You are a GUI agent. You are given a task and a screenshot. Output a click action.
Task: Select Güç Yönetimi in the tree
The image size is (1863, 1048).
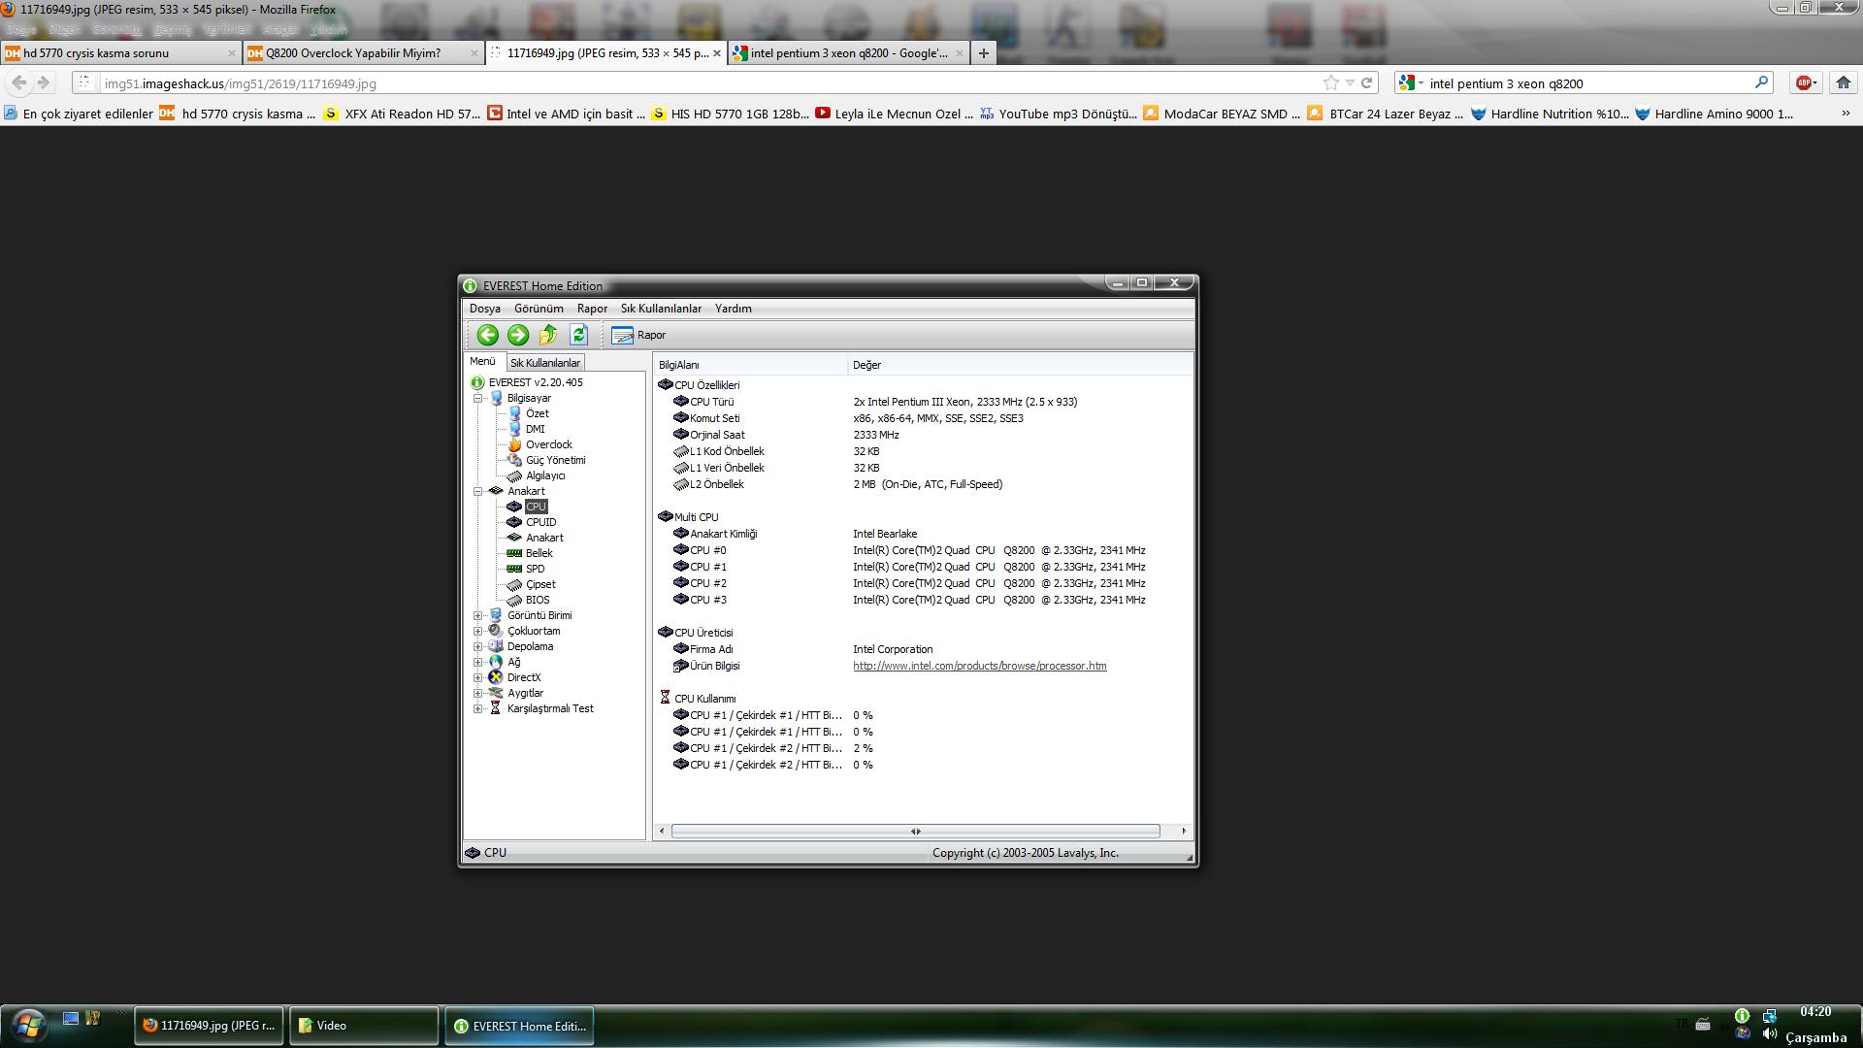[555, 460]
